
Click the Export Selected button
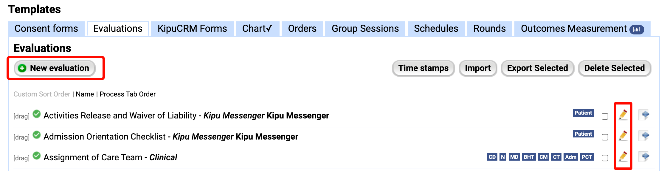[537, 68]
